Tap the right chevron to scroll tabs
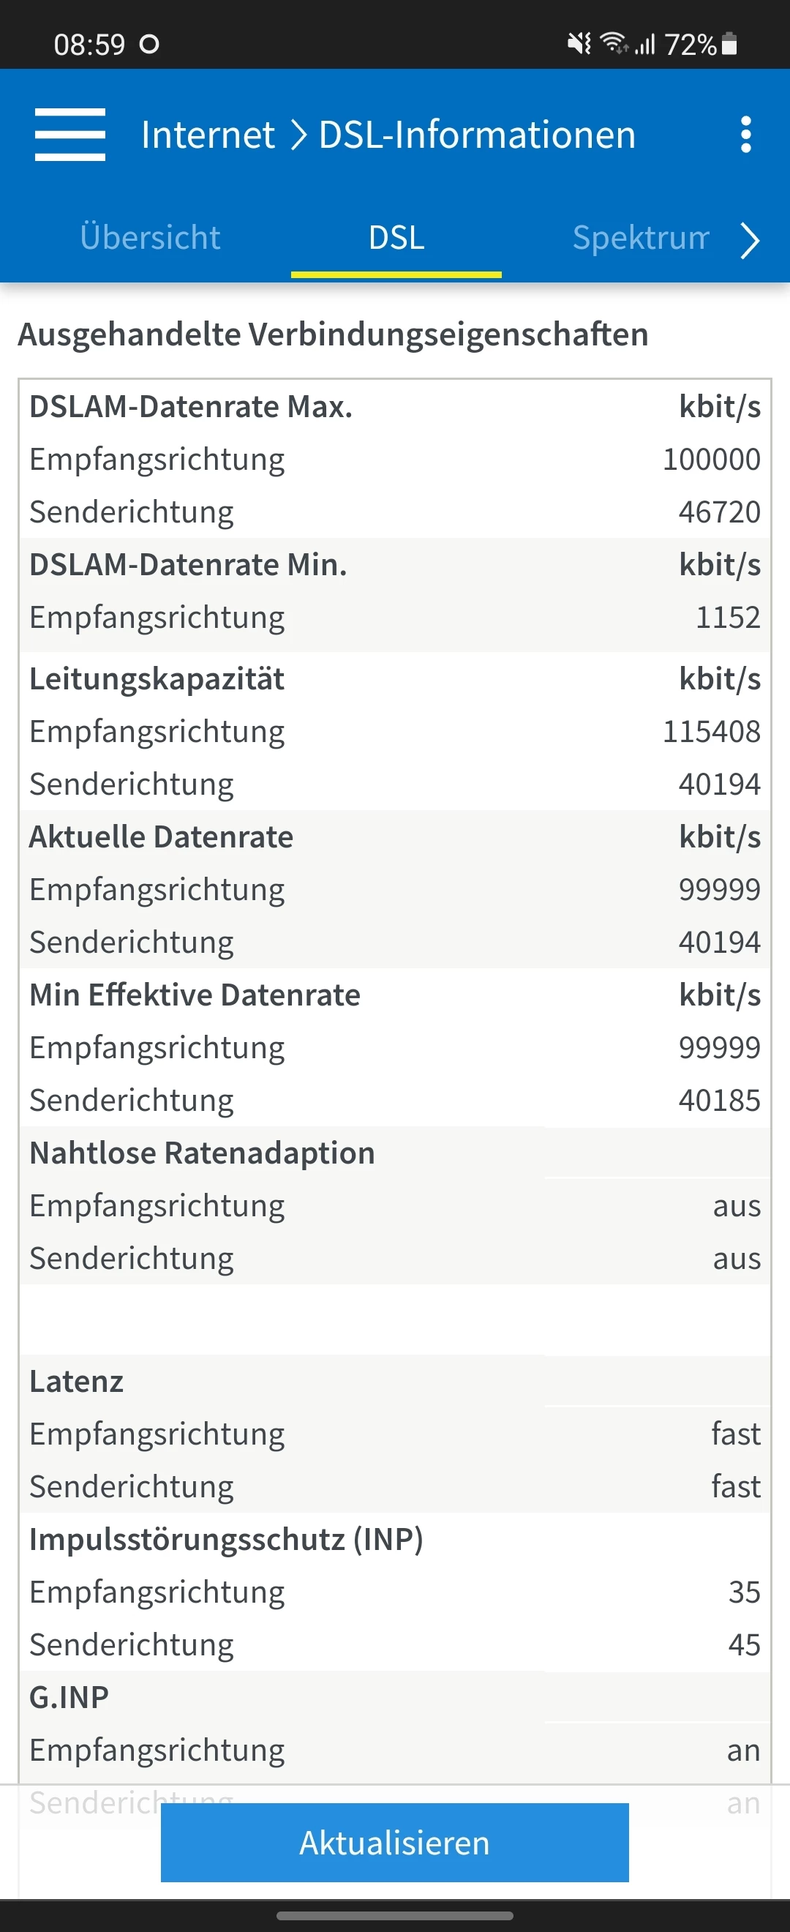This screenshot has width=790, height=1932. [750, 241]
